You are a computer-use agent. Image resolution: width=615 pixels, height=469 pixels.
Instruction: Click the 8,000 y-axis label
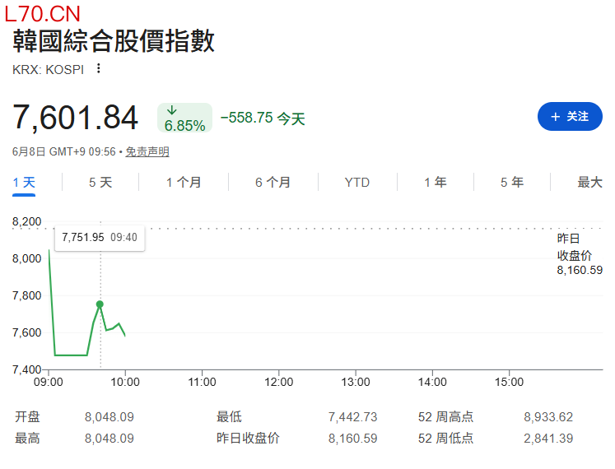26,258
